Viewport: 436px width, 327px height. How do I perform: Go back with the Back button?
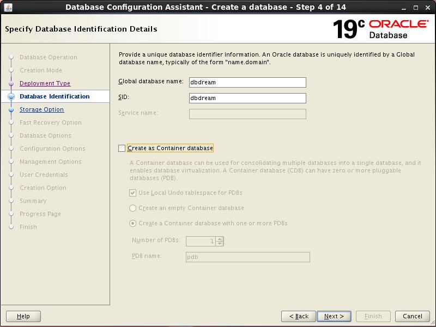(299, 316)
